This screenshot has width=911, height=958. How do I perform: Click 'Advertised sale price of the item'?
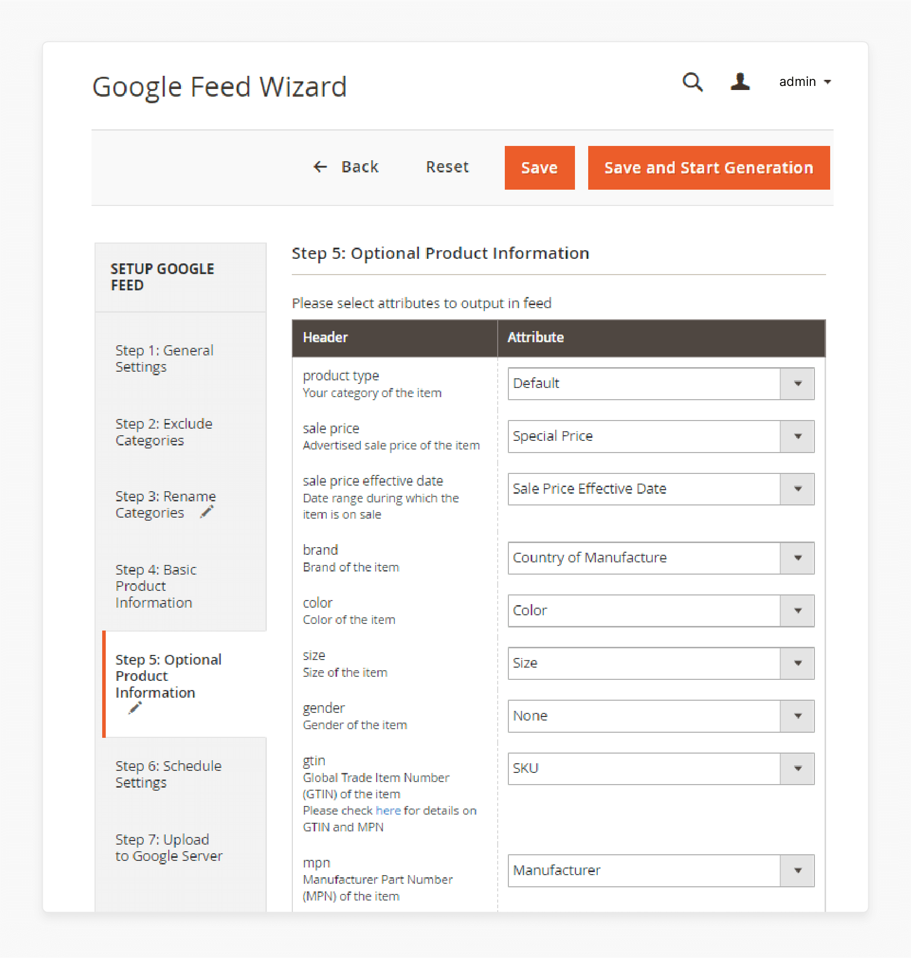391,445
